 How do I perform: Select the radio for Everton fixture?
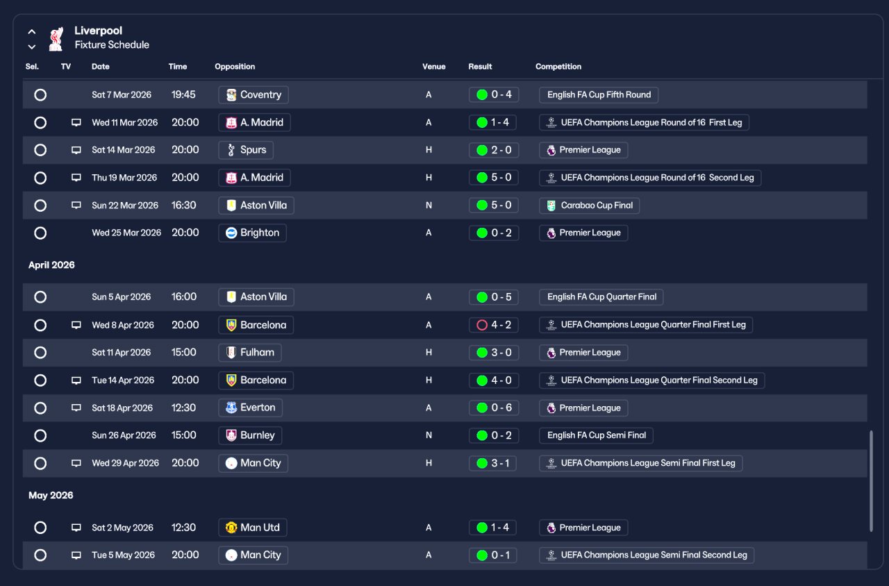40,408
